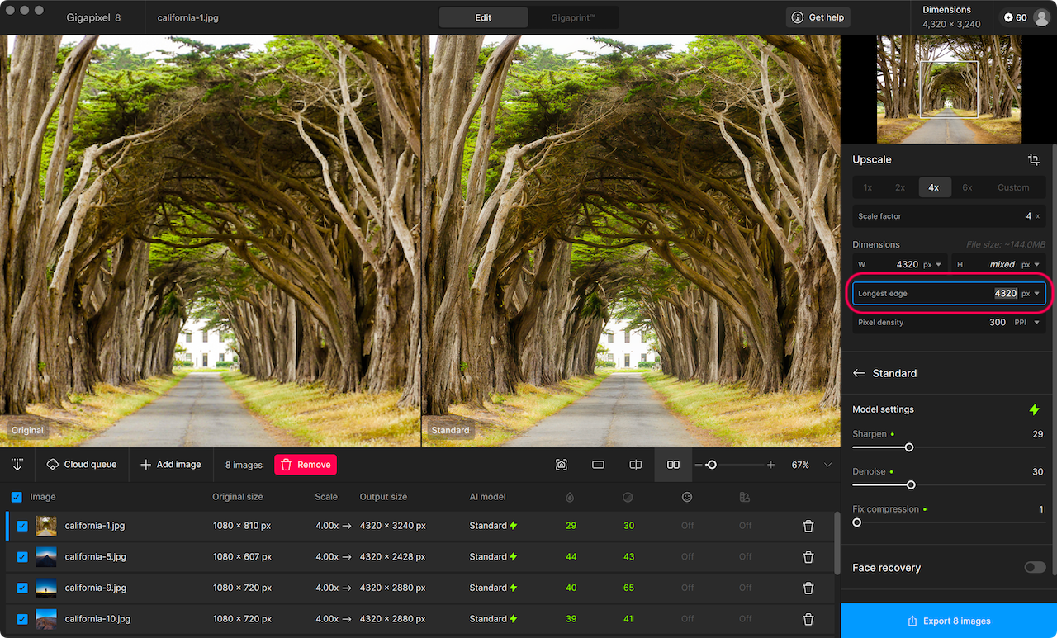This screenshot has width=1057, height=638.
Task: Delete california-5.jpg with its trash icon
Action: [x=808, y=557]
